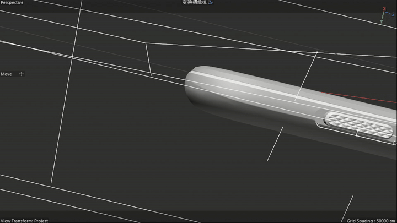The height and width of the screenshot is (223, 397).
Task: Click the camera icon beside 变换摄像机
Action: [210, 3]
